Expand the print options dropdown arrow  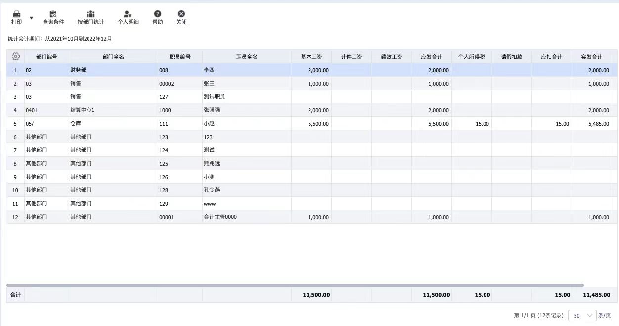tap(32, 18)
